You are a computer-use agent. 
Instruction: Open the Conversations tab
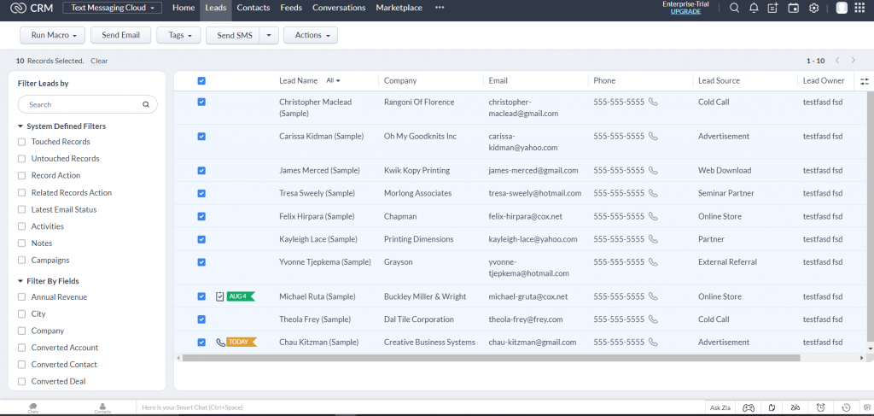(x=339, y=8)
